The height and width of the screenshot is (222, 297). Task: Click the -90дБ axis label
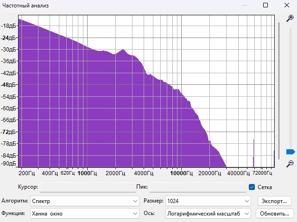(x=8, y=163)
